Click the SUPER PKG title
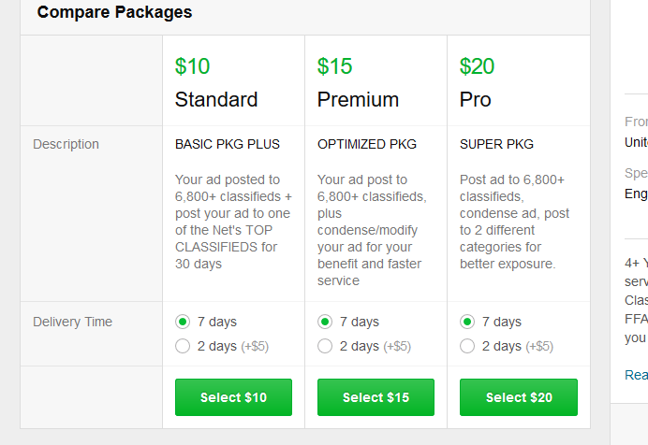Image resolution: width=648 pixels, height=445 pixels. click(x=496, y=144)
